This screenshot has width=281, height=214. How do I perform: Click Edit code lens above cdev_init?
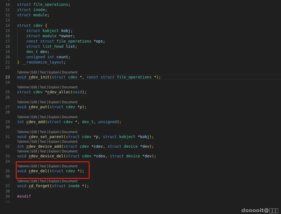pos(34,72)
